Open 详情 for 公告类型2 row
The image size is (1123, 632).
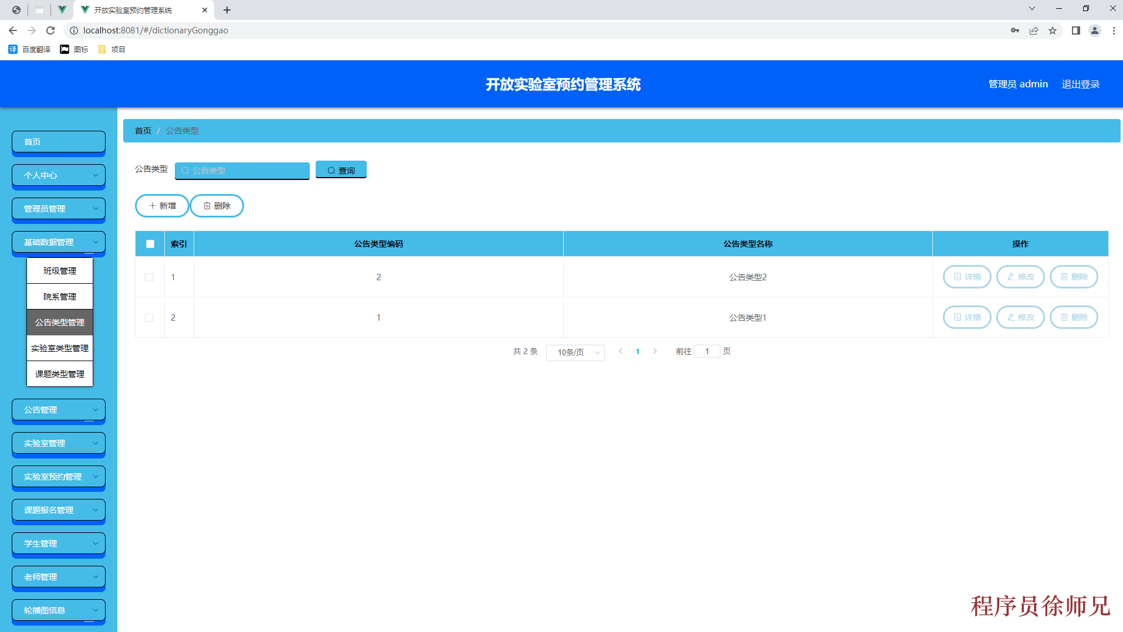[967, 277]
